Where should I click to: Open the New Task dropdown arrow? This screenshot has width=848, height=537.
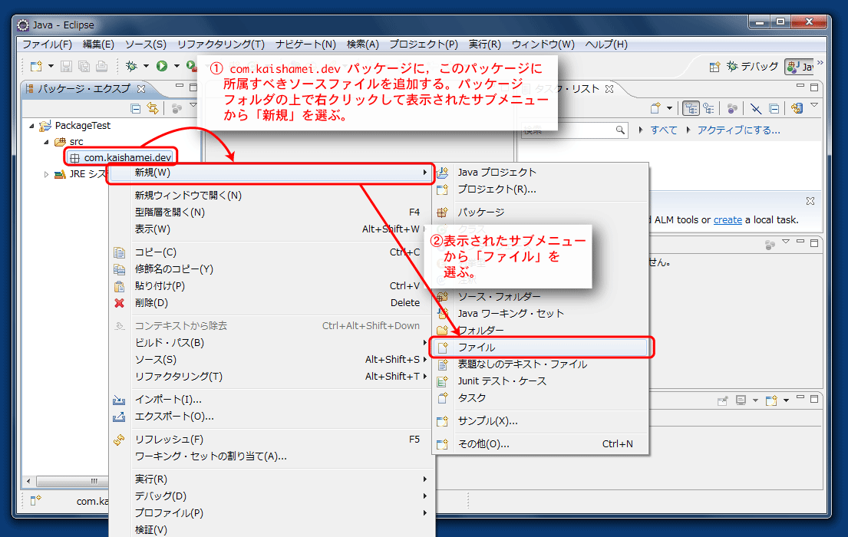[x=669, y=109]
